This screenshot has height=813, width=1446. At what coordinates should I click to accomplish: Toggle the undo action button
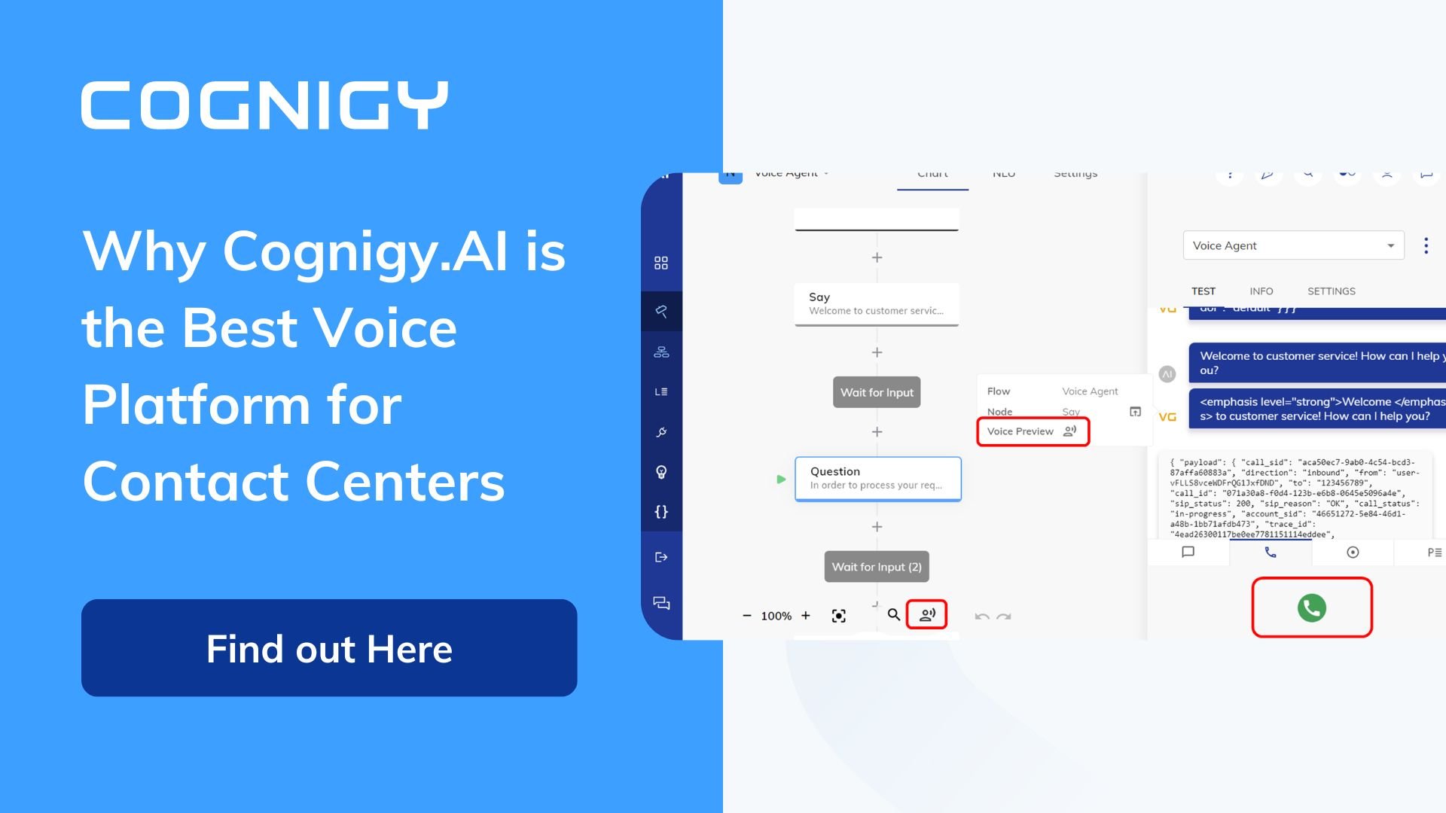pos(981,616)
